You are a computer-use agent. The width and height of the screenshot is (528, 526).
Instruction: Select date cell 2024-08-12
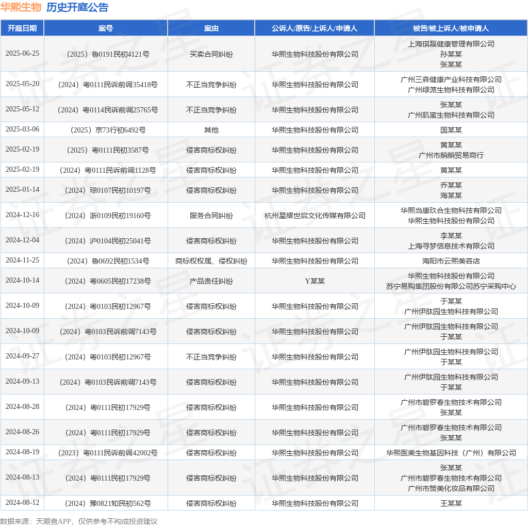coord(22,503)
